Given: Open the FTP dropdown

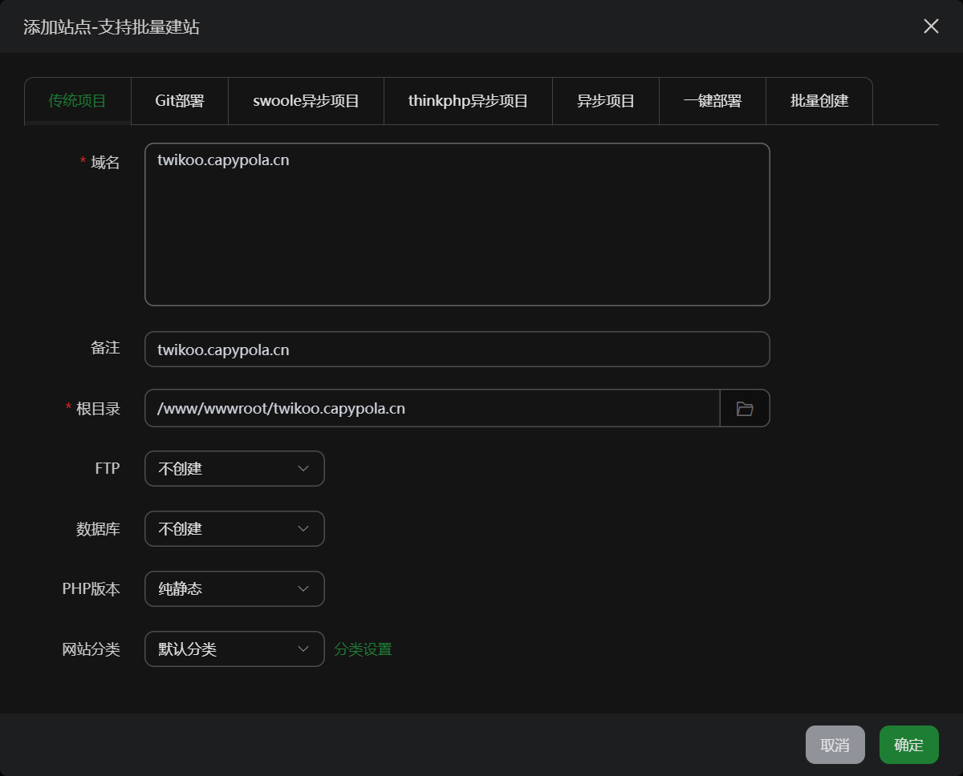Looking at the screenshot, I should [234, 469].
